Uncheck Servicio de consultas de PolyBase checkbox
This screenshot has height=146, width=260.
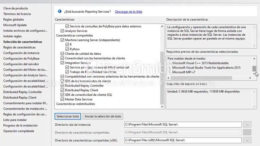[67, 26]
